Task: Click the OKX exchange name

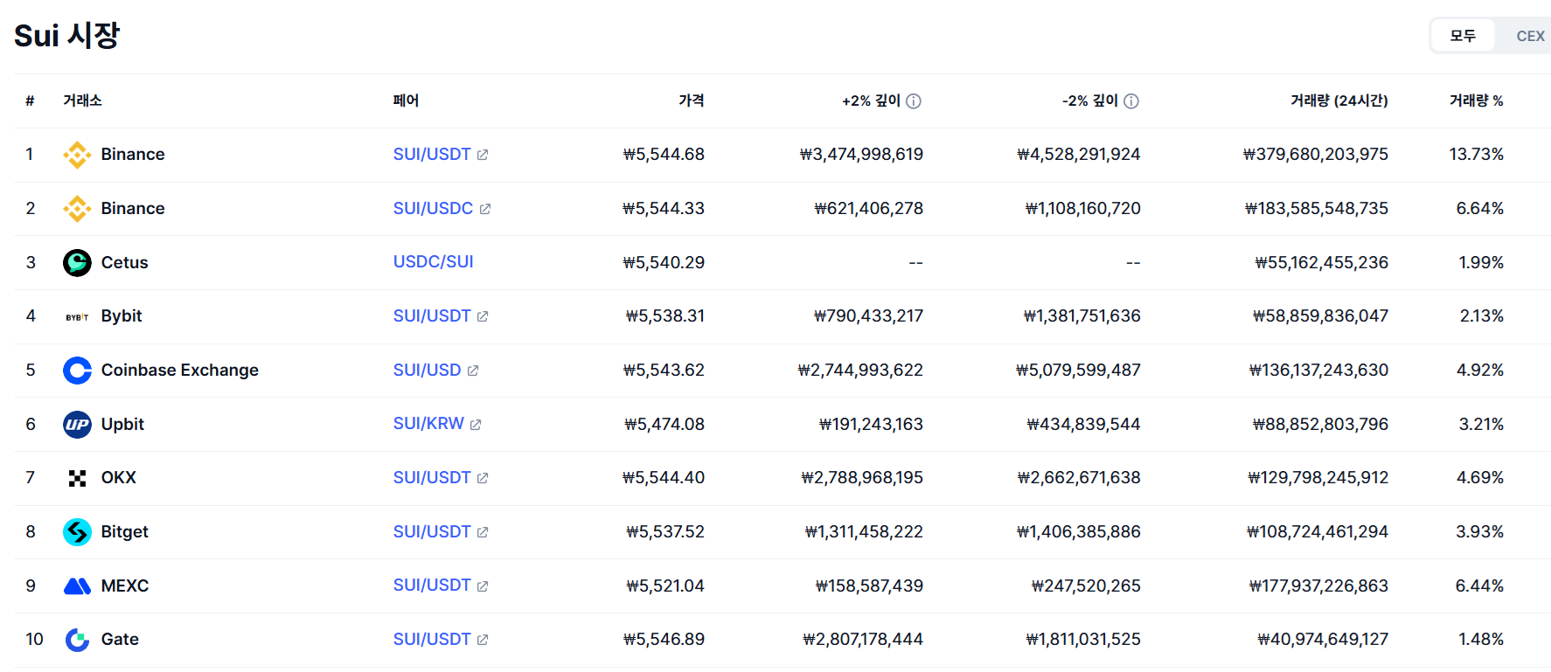Action: [x=119, y=477]
